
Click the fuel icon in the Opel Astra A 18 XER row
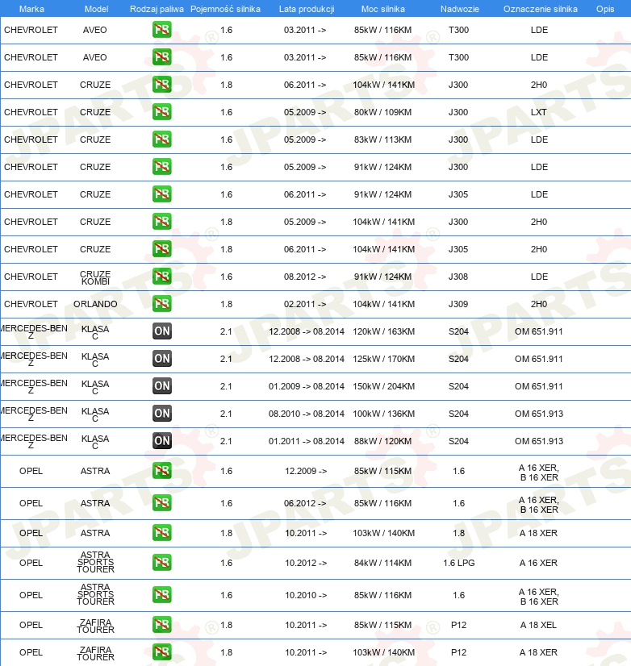(162, 533)
